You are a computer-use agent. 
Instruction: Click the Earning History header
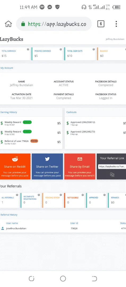8,112
